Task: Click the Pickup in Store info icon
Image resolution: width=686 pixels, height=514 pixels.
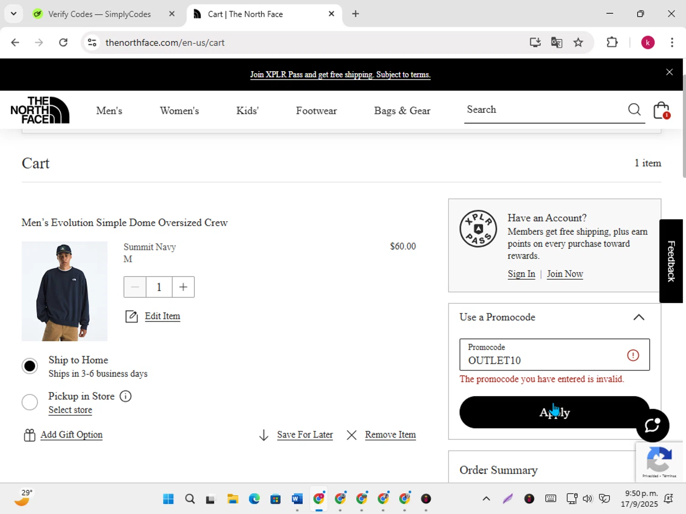Action: 125,396
